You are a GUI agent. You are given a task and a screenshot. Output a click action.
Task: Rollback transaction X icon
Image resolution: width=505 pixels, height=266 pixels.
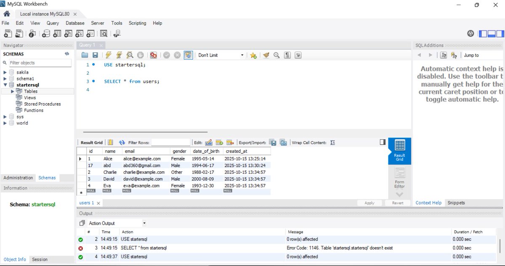177,55
